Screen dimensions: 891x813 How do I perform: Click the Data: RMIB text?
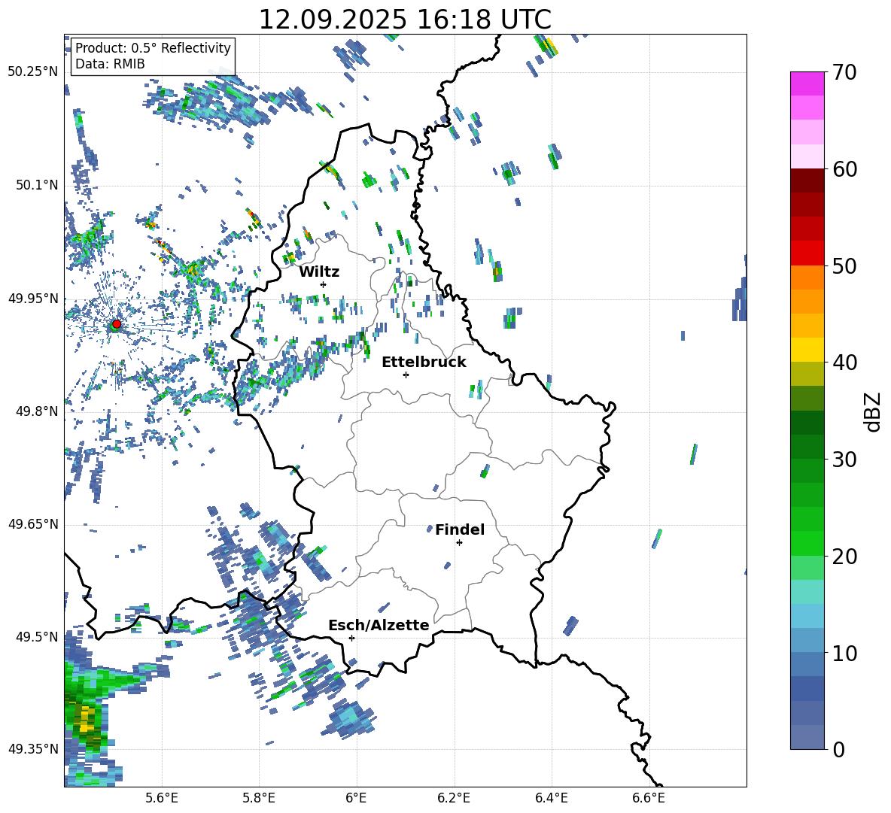pos(110,64)
